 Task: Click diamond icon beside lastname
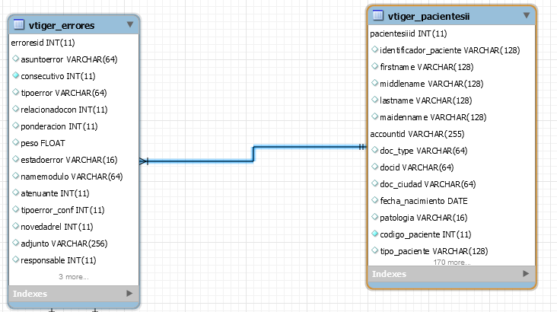tap(374, 99)
